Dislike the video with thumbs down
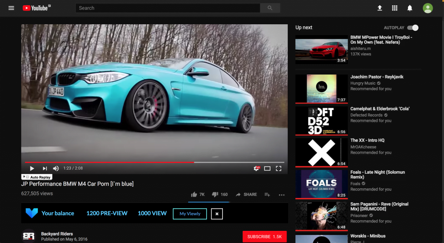 [x=215, y=194]
